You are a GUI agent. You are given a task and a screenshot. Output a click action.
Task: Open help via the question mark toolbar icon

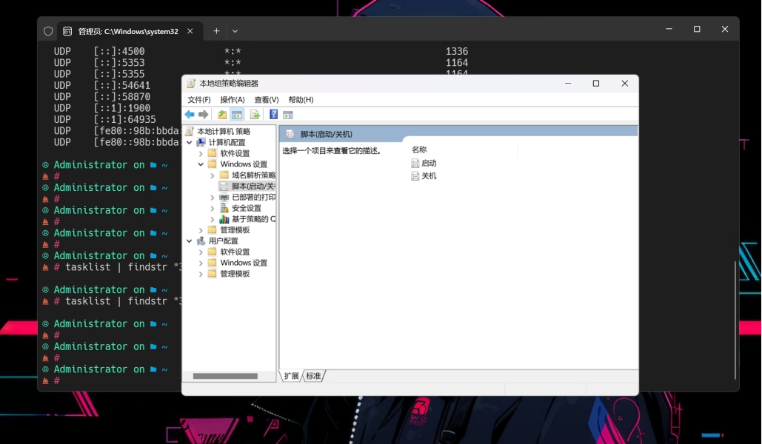pyautogui.click(x=271, y=114)
